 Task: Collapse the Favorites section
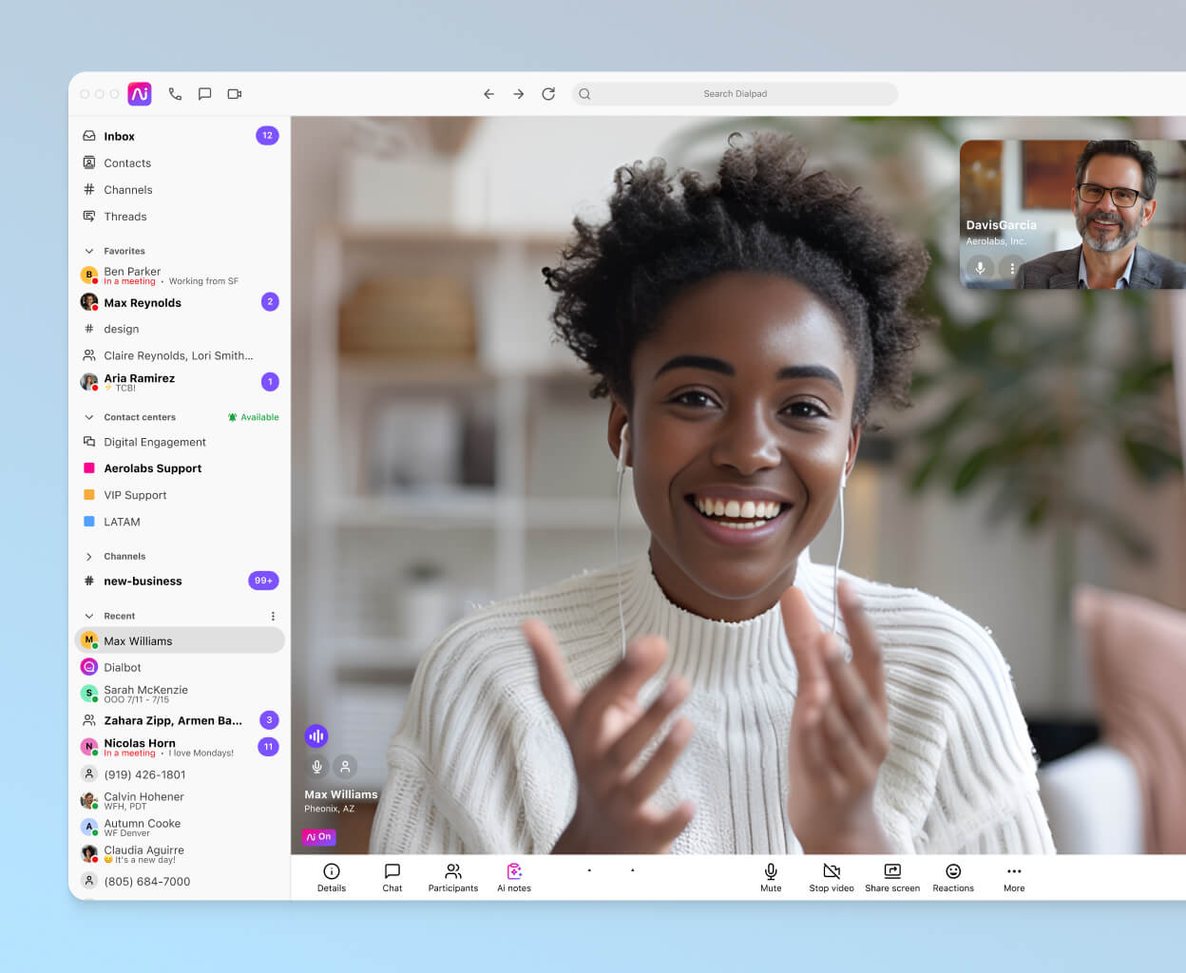pos(88,250)
